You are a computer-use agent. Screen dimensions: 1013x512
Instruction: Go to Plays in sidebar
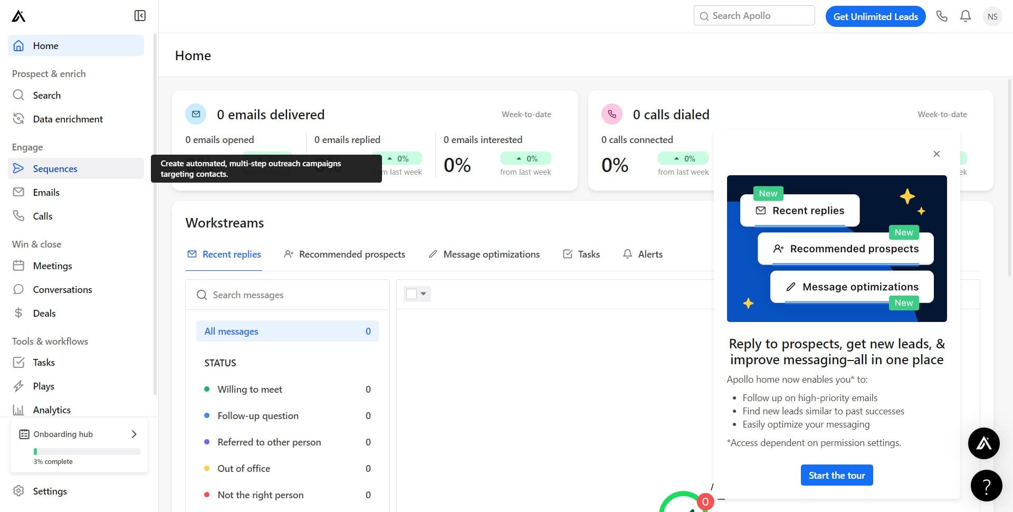[x=43, y=386]
